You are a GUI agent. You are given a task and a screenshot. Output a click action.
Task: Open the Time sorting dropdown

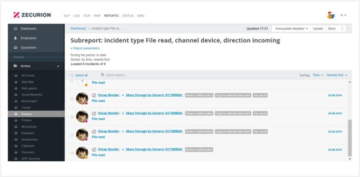pos(318,75)
